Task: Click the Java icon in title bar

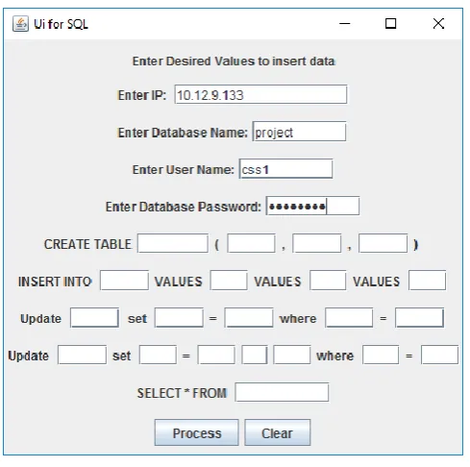Action: click(20, 24)
